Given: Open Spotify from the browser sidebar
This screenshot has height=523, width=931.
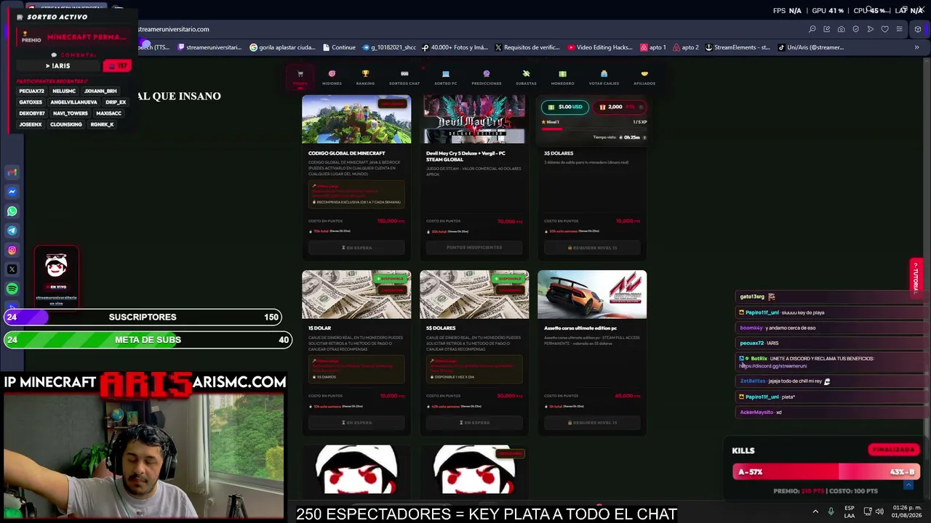Looking at the screenshot, I should coord(12,289).
